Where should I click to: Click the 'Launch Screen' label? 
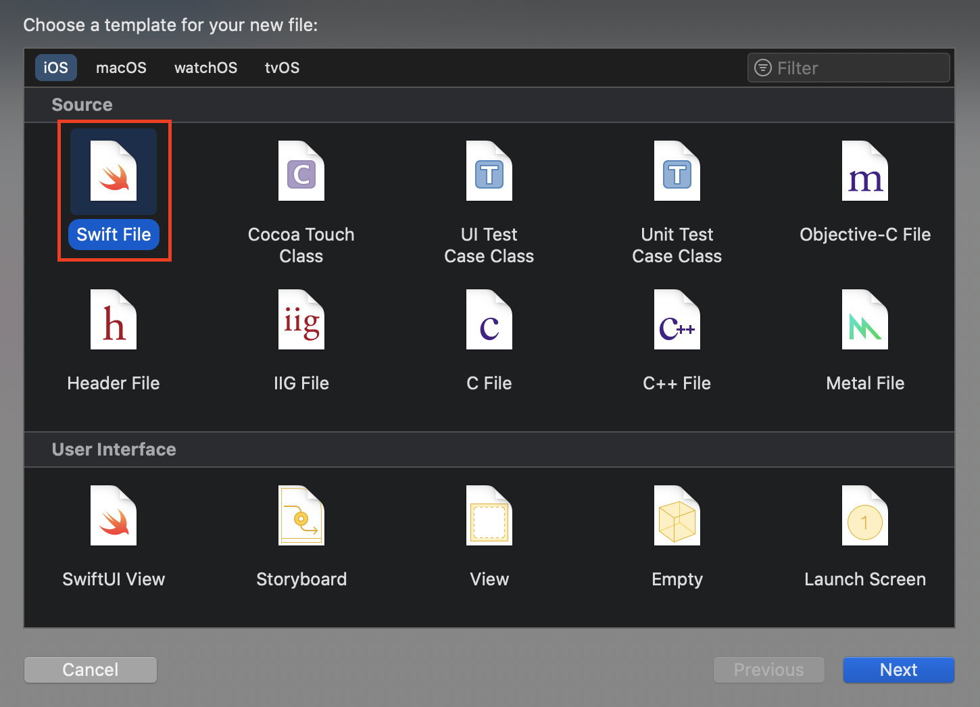coord(865,579)
